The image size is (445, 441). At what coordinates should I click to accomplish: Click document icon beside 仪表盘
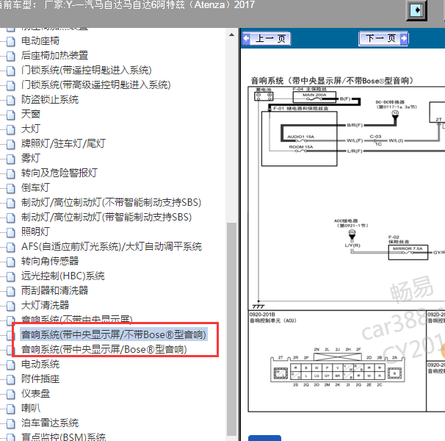click(x=11, y=395)
